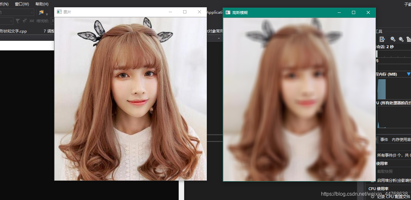Click the CPU usage graph area
Screen dimensions: 411x200
(x=394, y=117)
